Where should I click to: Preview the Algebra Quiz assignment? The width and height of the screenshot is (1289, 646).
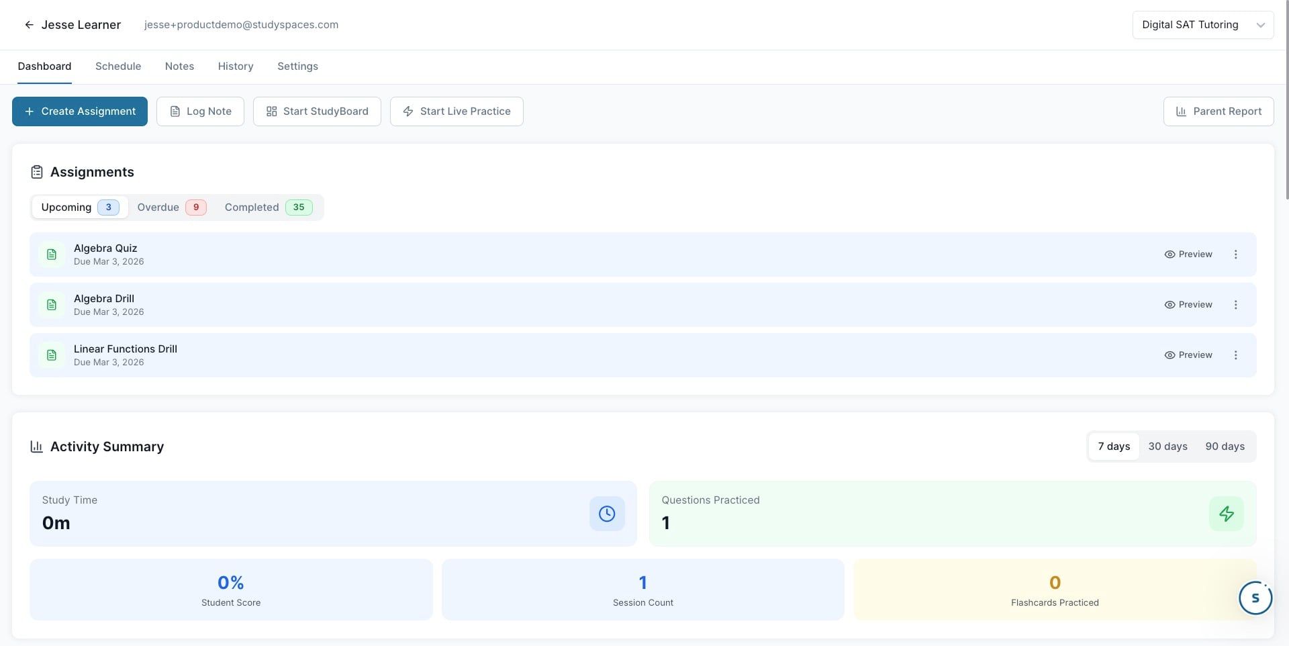[1188, 255]
